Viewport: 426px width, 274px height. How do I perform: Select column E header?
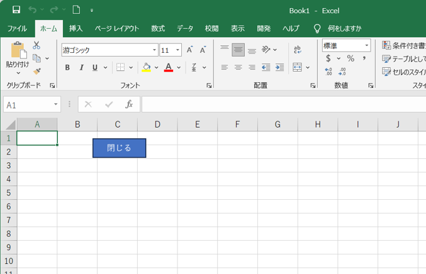pyautogui.click(x=198, y=124)
